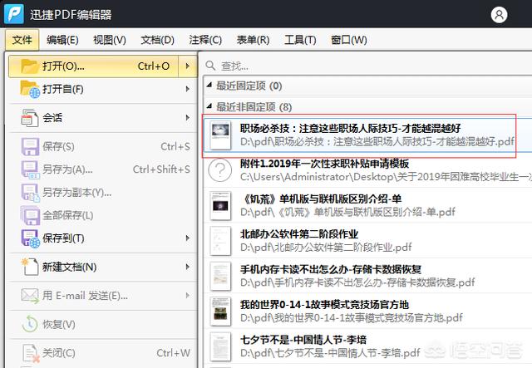Image resolution: width=532 pixels, height=368 pixels.
Task: Open recent file 我的世界0-14-1故事模式竞技场官方地
Action: (x=367, y=312)
